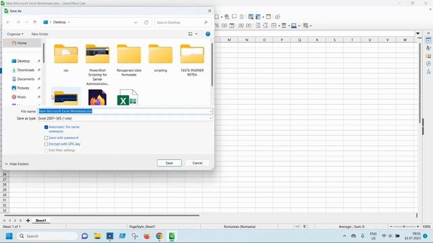The height and width of the screenshot is (243, 433).
Task: Select Home in navigation pane
Action: click(22, 43)
